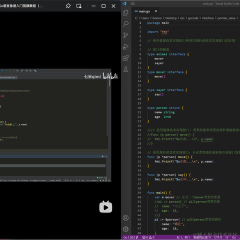
Task: Open the Testing flask view
Action: 125,69
